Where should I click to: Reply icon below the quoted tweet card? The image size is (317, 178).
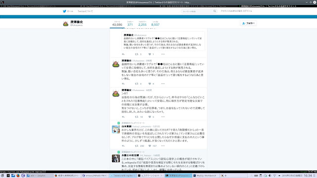point(123,54)
